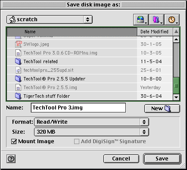
Task: Open the Favorites button
Action: coord(156,20)
